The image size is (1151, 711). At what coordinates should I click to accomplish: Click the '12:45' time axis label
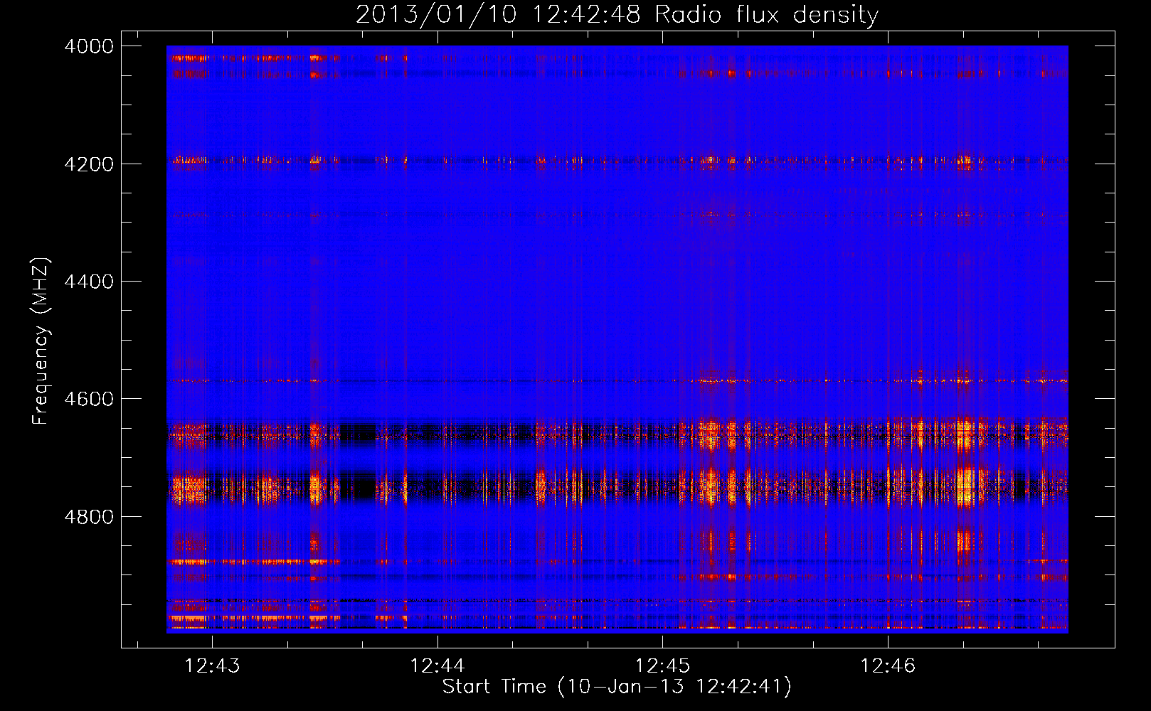click(662, 666)
